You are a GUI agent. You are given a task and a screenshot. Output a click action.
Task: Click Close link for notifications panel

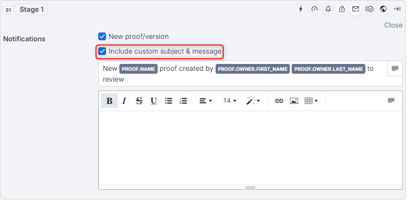[393, 25]
